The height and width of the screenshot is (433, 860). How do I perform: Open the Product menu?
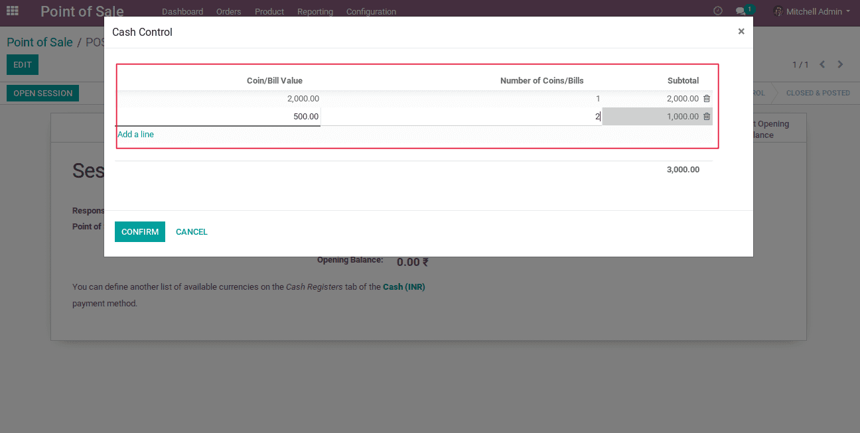[269, 12]
